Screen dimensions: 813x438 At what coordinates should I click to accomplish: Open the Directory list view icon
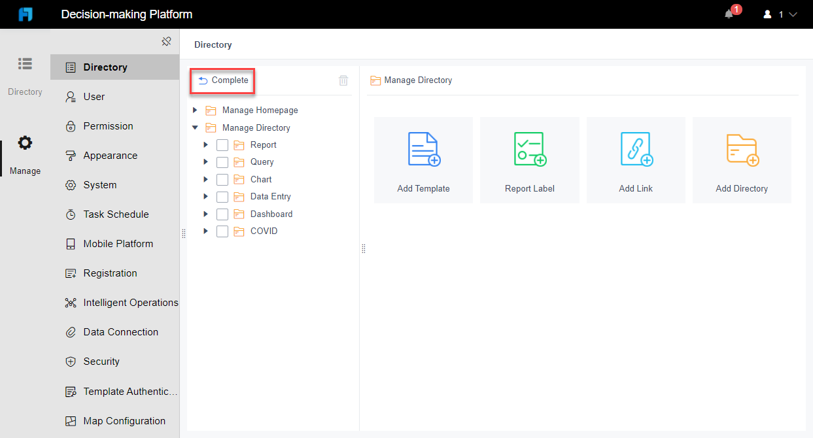point(25,63)
